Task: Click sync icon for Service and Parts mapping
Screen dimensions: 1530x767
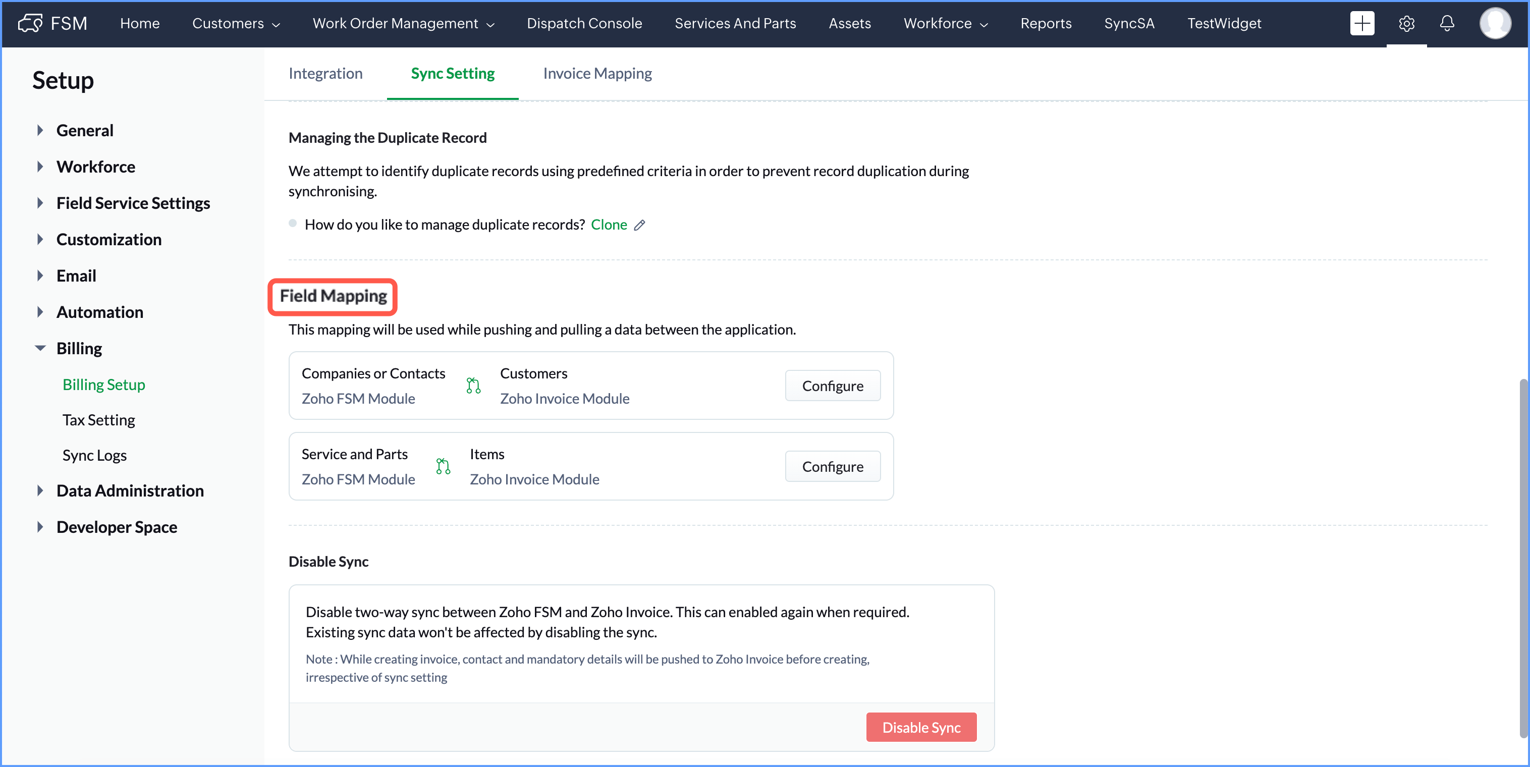Action: (x=443, y=466)
